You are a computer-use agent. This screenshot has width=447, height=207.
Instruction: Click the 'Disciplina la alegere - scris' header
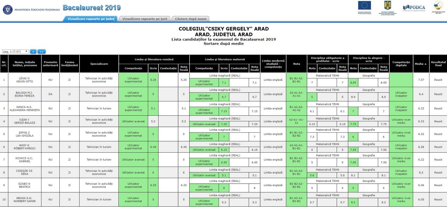click(368, 59)
